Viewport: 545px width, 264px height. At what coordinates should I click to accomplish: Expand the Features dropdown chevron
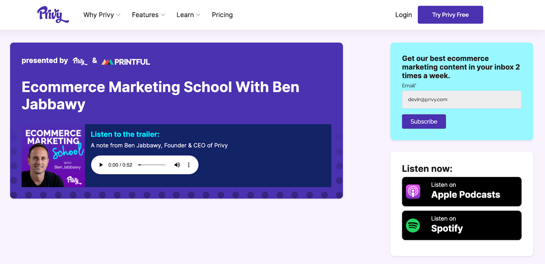point(163,15)
